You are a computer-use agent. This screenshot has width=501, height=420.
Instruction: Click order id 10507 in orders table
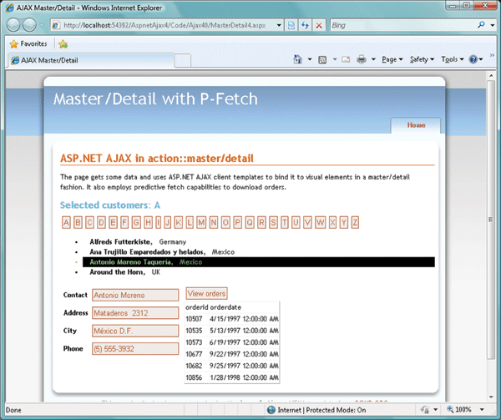click(194, 319)
